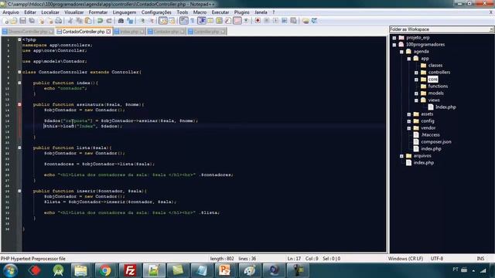
Task: Open the Windows Start menu
Action: (x=10, y=270)
